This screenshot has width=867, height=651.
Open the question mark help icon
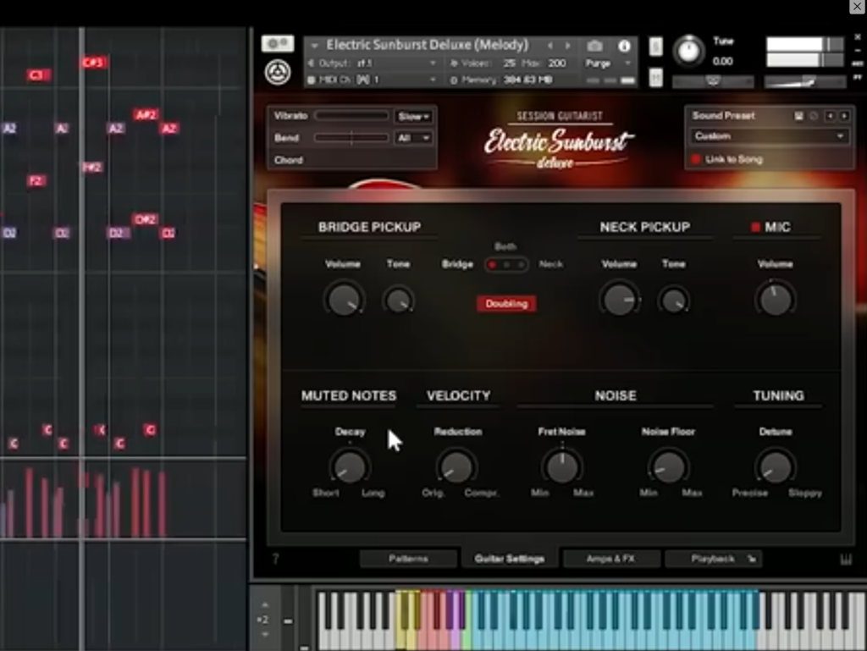(x=275, y=559)
